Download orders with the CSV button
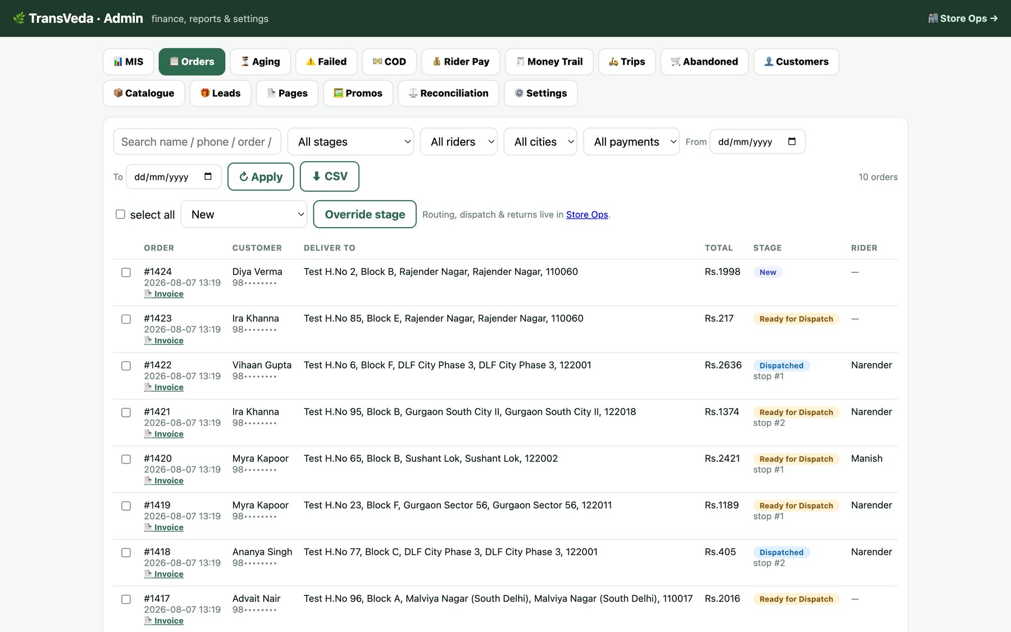The image size is (1011, 632). pos(330,176)
